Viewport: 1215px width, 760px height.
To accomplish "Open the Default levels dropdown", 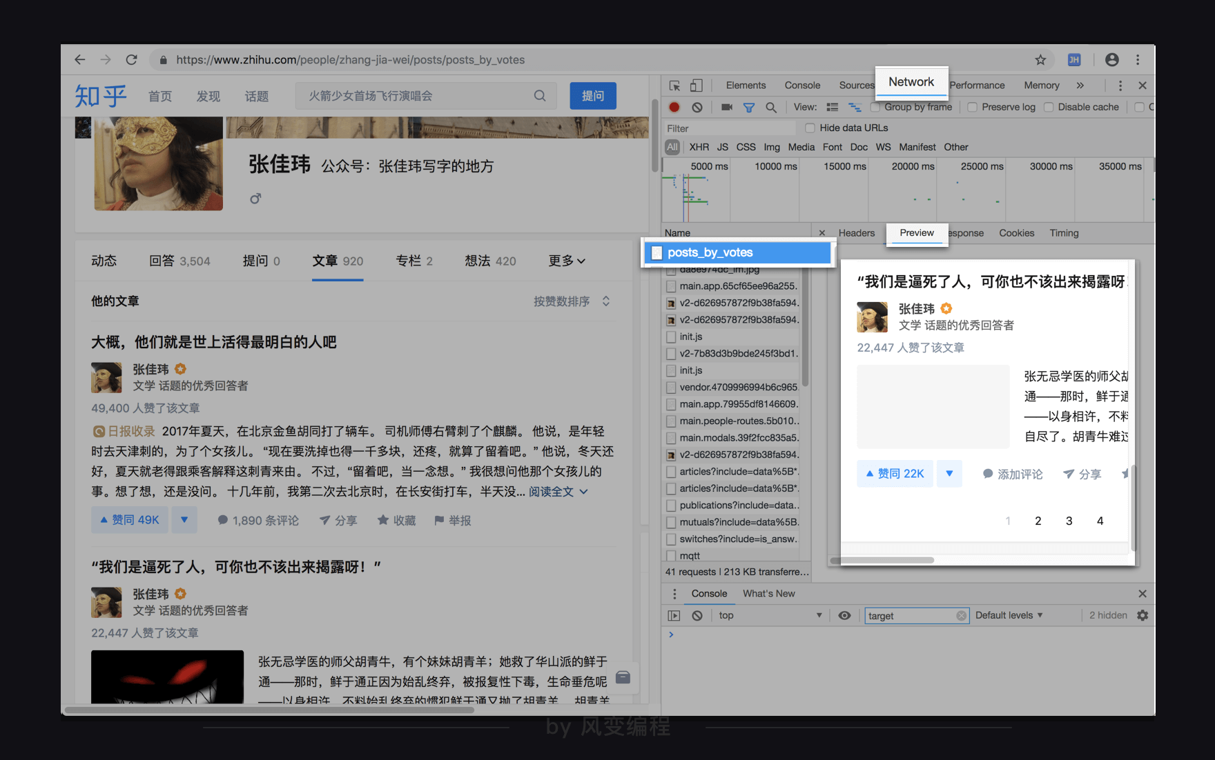I will 1009,615.
